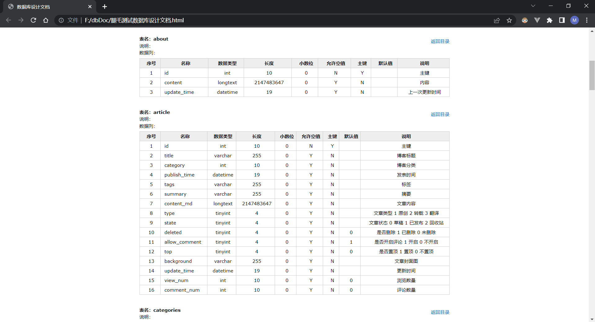Reload the current page
595x322 pixels.
pos(33,20)
